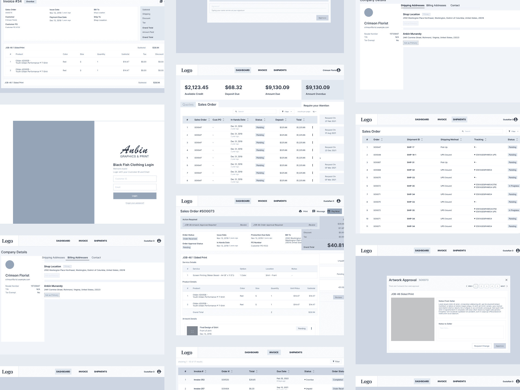Click NEXT chevron in Artwork Approval pager
The height and width of the screenshot is (390, 520).
[x=507, y=286]
